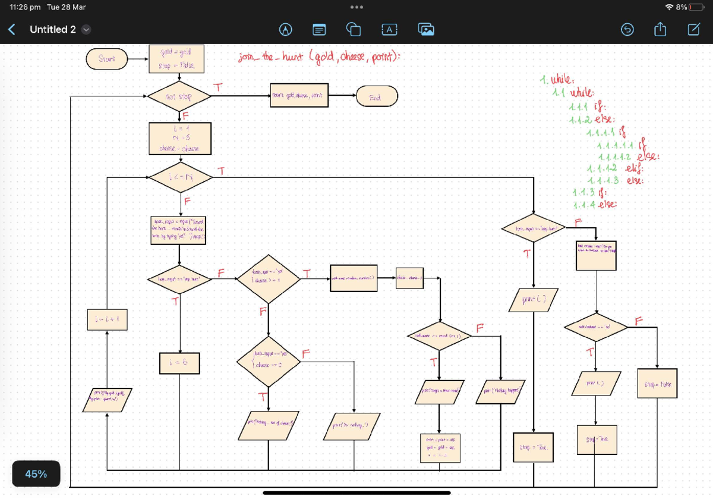Add a sticky note
This screenshot has width=713, height=499.
pyautogui.click(x=319, y=29)
